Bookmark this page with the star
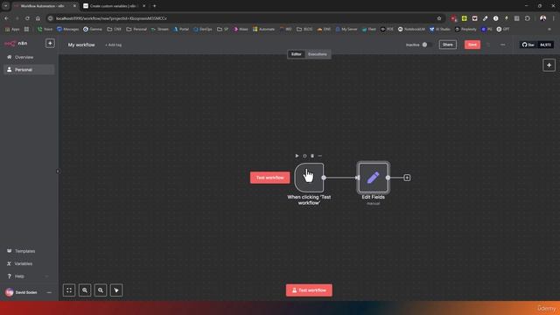 (439, 18)
